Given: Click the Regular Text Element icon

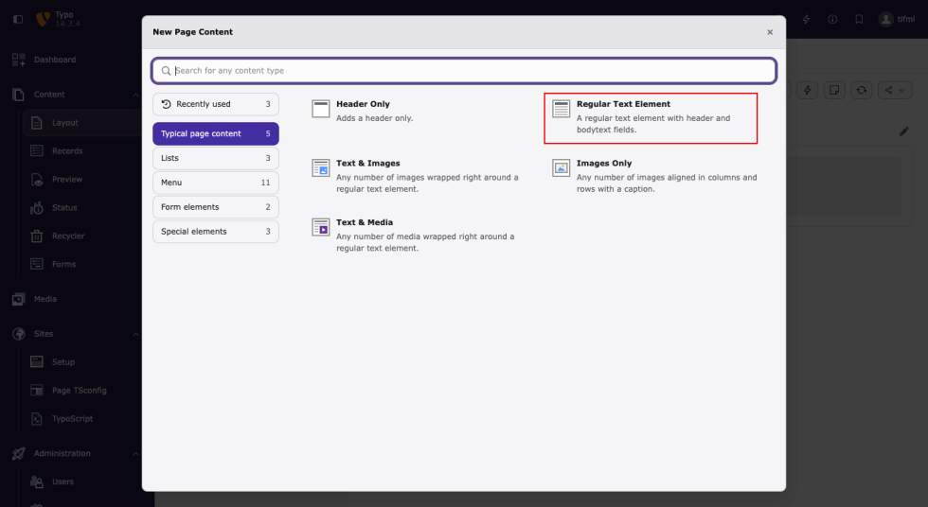Looking at the screenshot, I should pyautogui.click(x=561, y=109).
